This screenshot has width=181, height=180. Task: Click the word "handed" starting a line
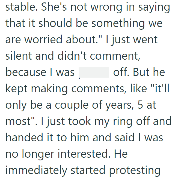click(24, 137)
